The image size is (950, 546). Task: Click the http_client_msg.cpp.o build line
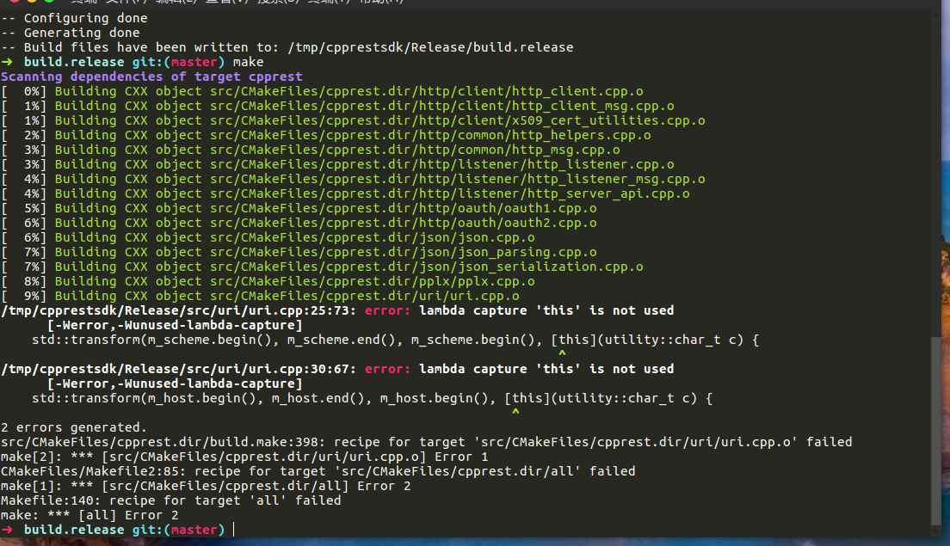pyautogui.click(x=337, y=106)
